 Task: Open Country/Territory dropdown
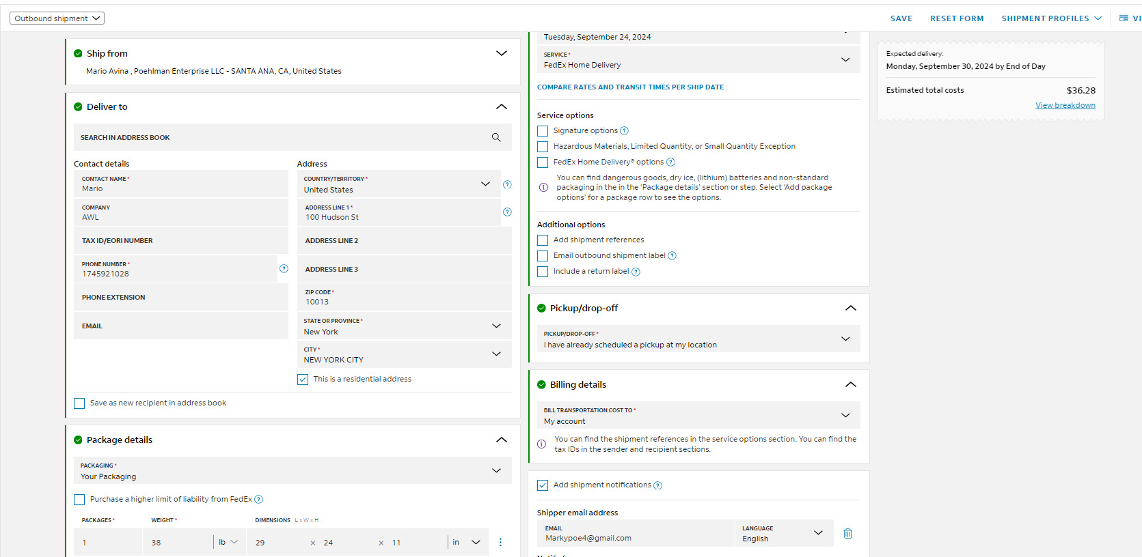tap(399, 184)
